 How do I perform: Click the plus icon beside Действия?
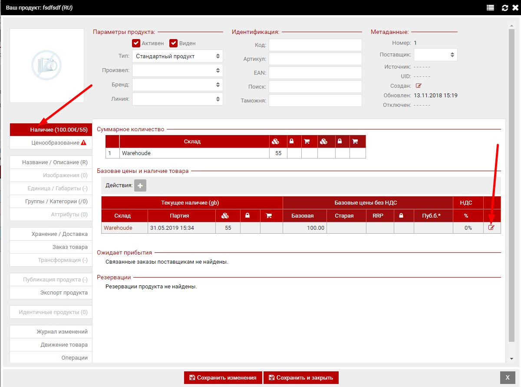point(140,185)
